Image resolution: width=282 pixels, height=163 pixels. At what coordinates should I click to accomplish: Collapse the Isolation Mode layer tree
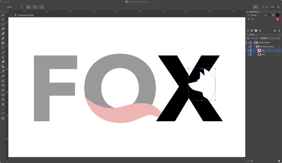pos(253,43)
